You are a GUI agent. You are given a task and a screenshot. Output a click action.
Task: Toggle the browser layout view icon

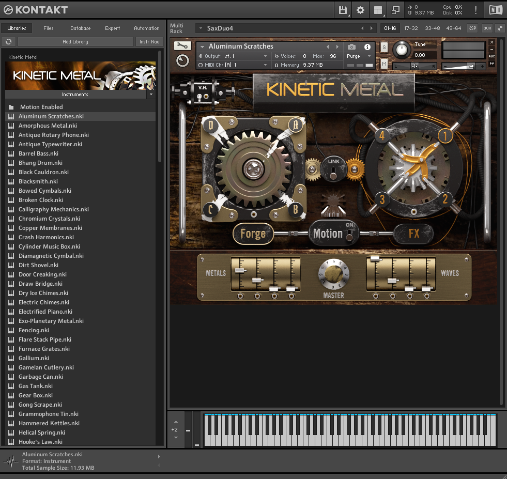(x=378, y=10)
